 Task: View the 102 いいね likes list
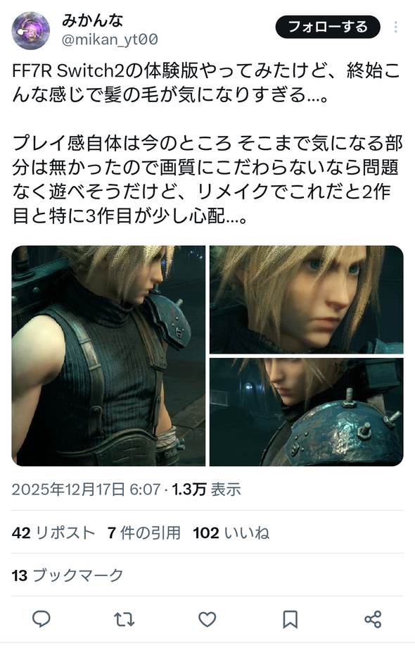click(x=231, y=532)
